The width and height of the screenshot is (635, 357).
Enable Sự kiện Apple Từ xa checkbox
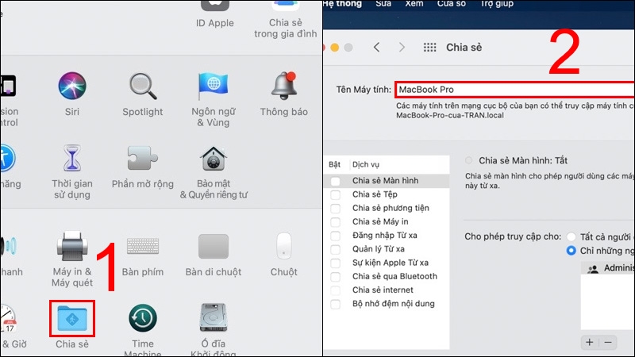coord(335,263)
